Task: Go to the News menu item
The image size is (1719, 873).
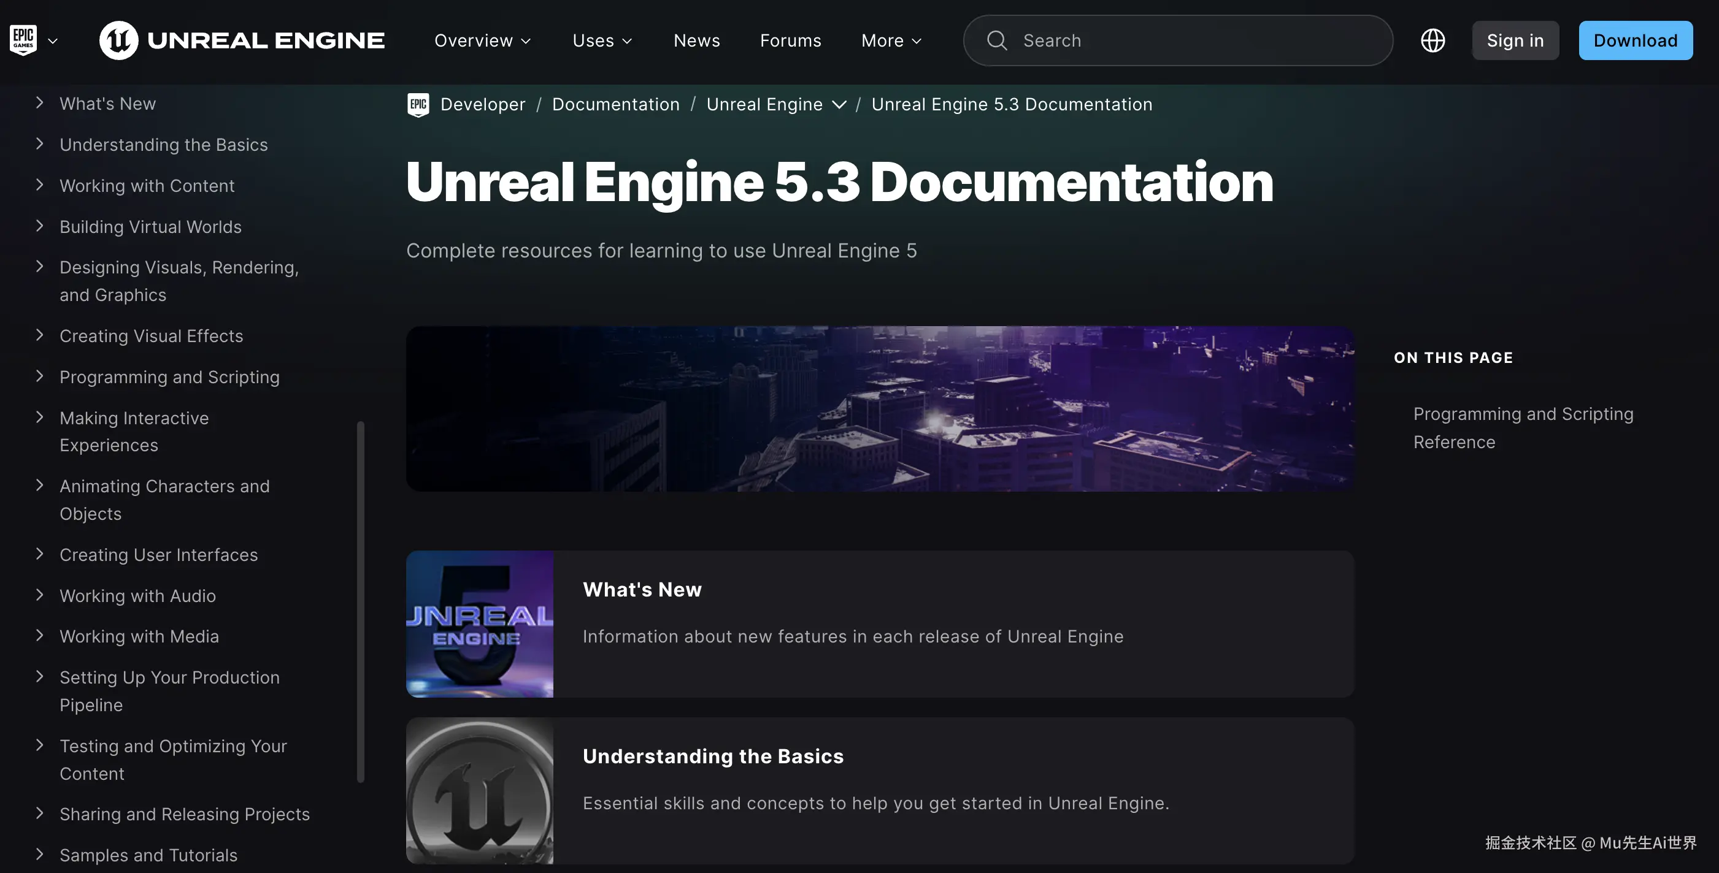Action: pos(697,40)
